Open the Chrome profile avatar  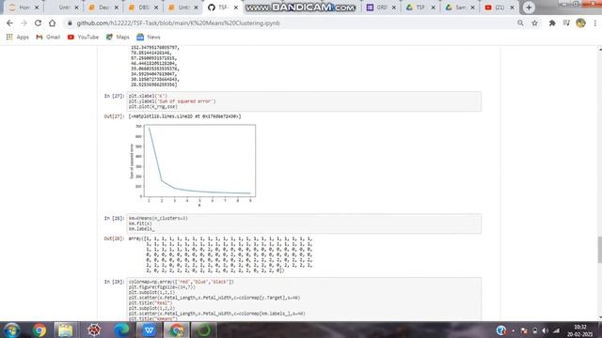pyautogui.click(x=580, y=23)
